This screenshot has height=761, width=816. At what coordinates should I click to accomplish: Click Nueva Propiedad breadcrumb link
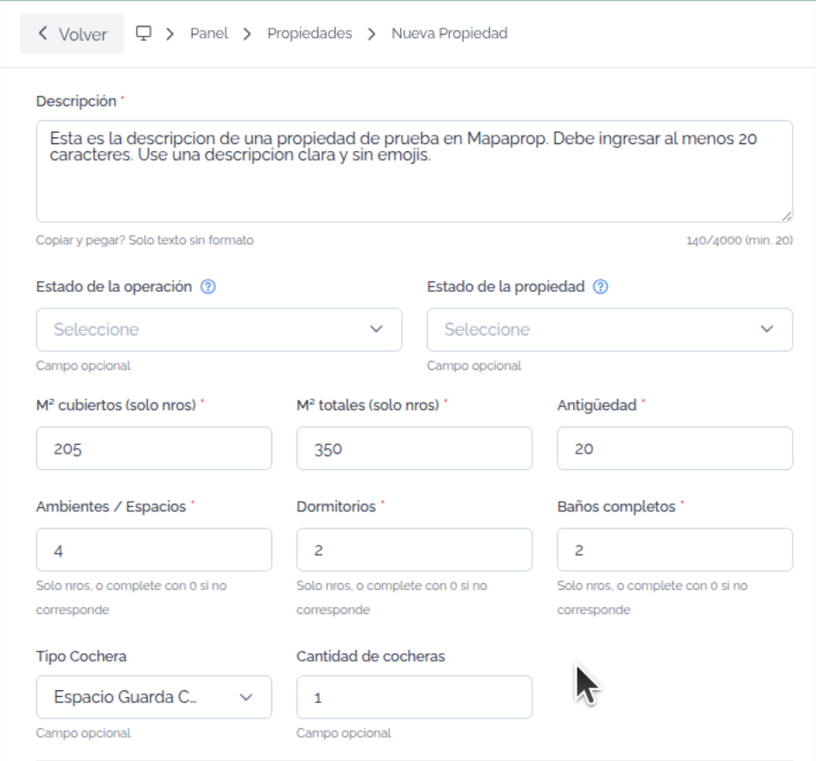coord(449,34)
